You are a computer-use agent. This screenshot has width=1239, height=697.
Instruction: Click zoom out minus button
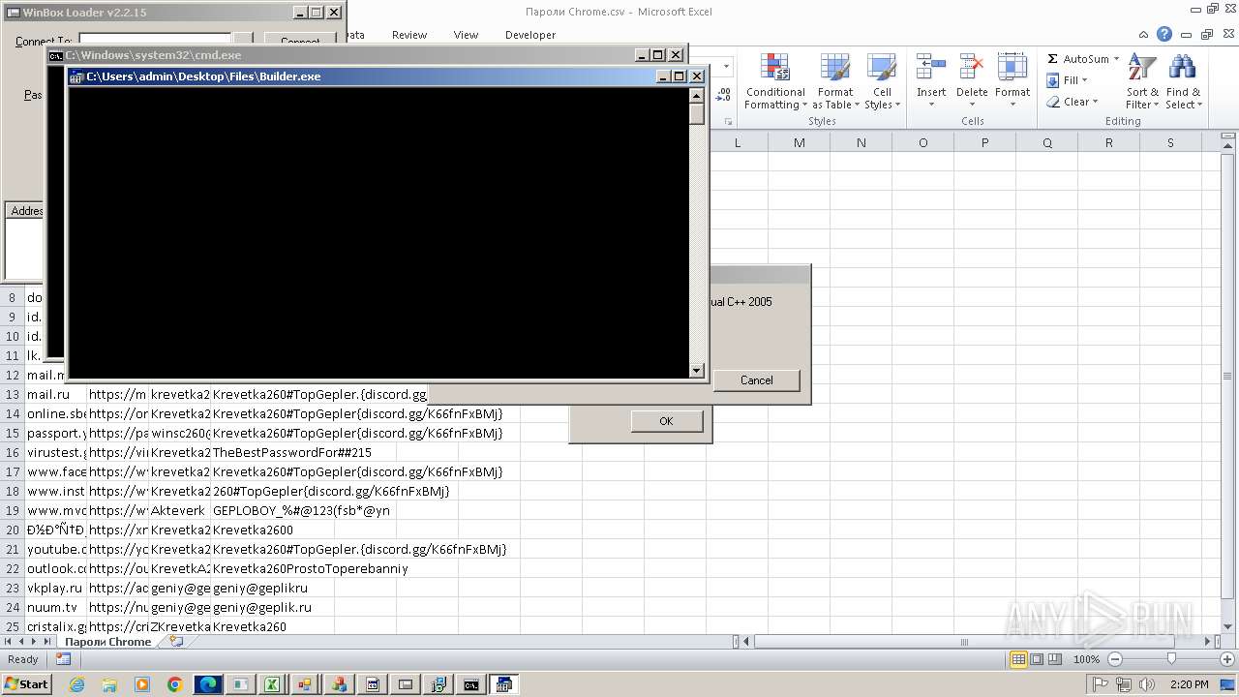(1114, 659)
